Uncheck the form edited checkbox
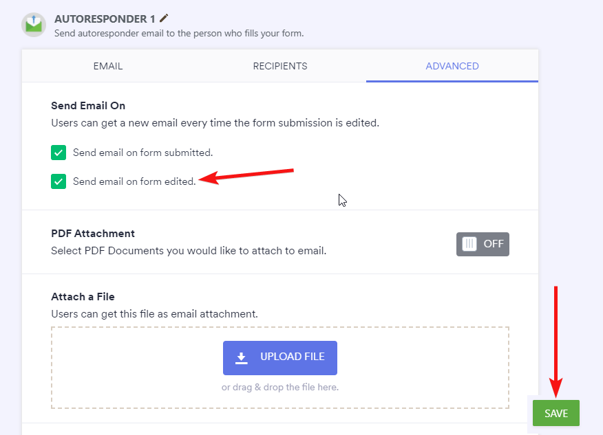The height and width of the screenshot is (435, 603). pos(59,181)
